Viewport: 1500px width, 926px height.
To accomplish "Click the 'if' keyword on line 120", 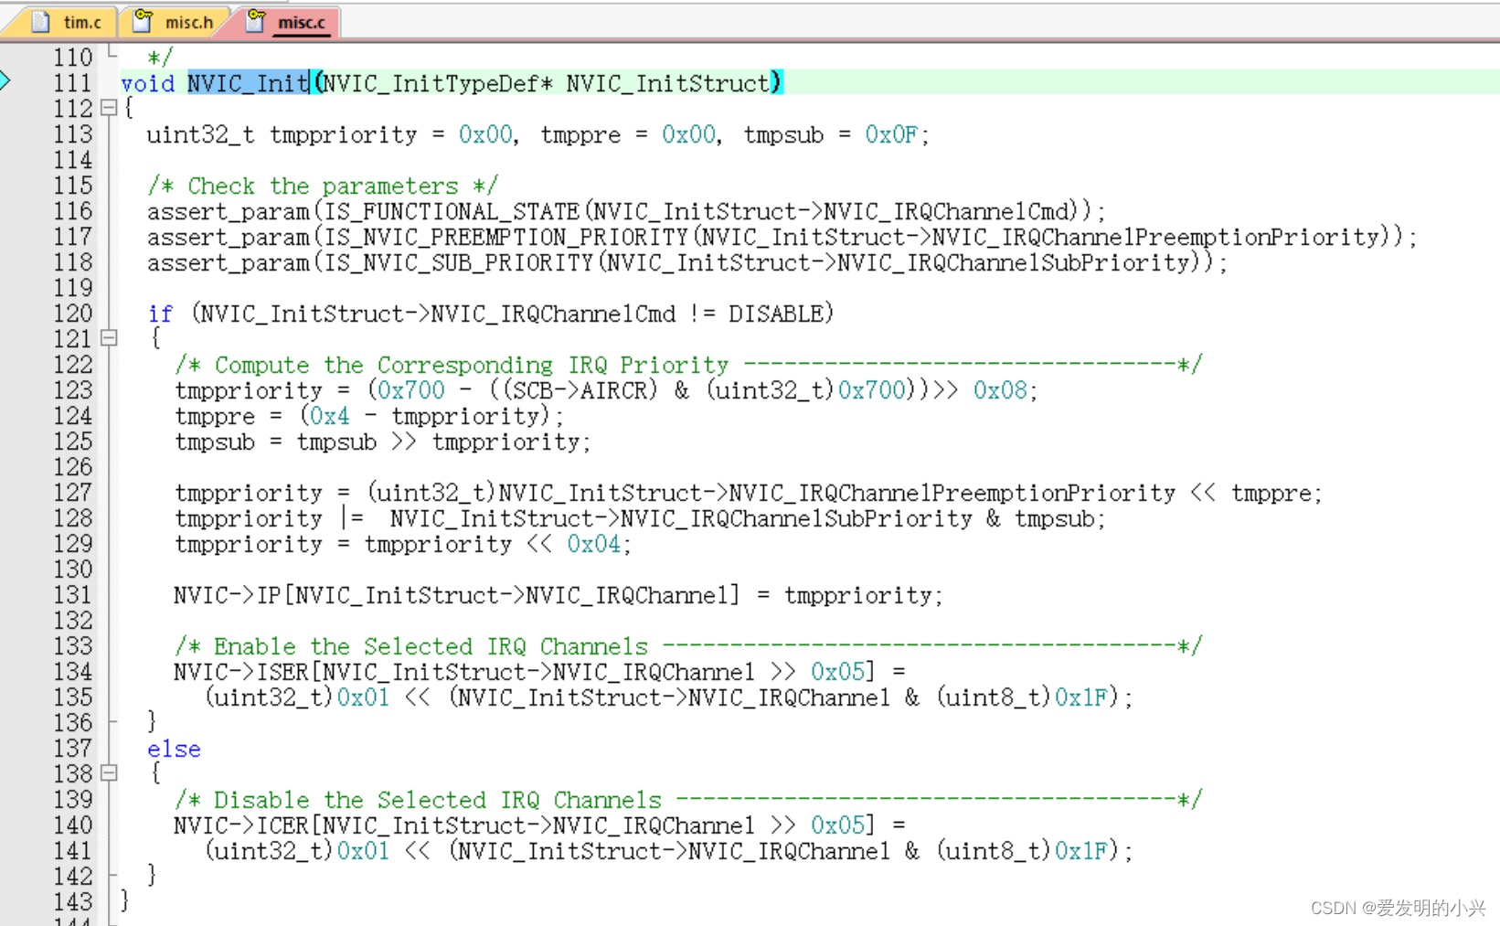I will coord(160,314).
